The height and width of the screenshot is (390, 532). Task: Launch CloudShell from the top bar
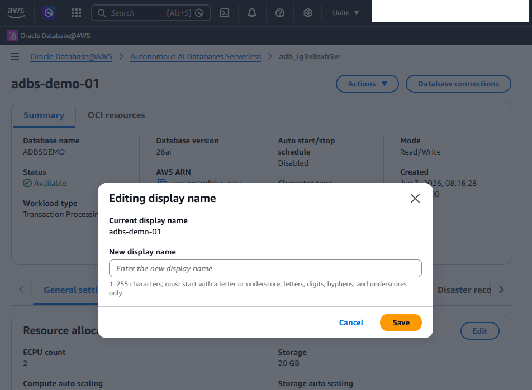point(225,13)
